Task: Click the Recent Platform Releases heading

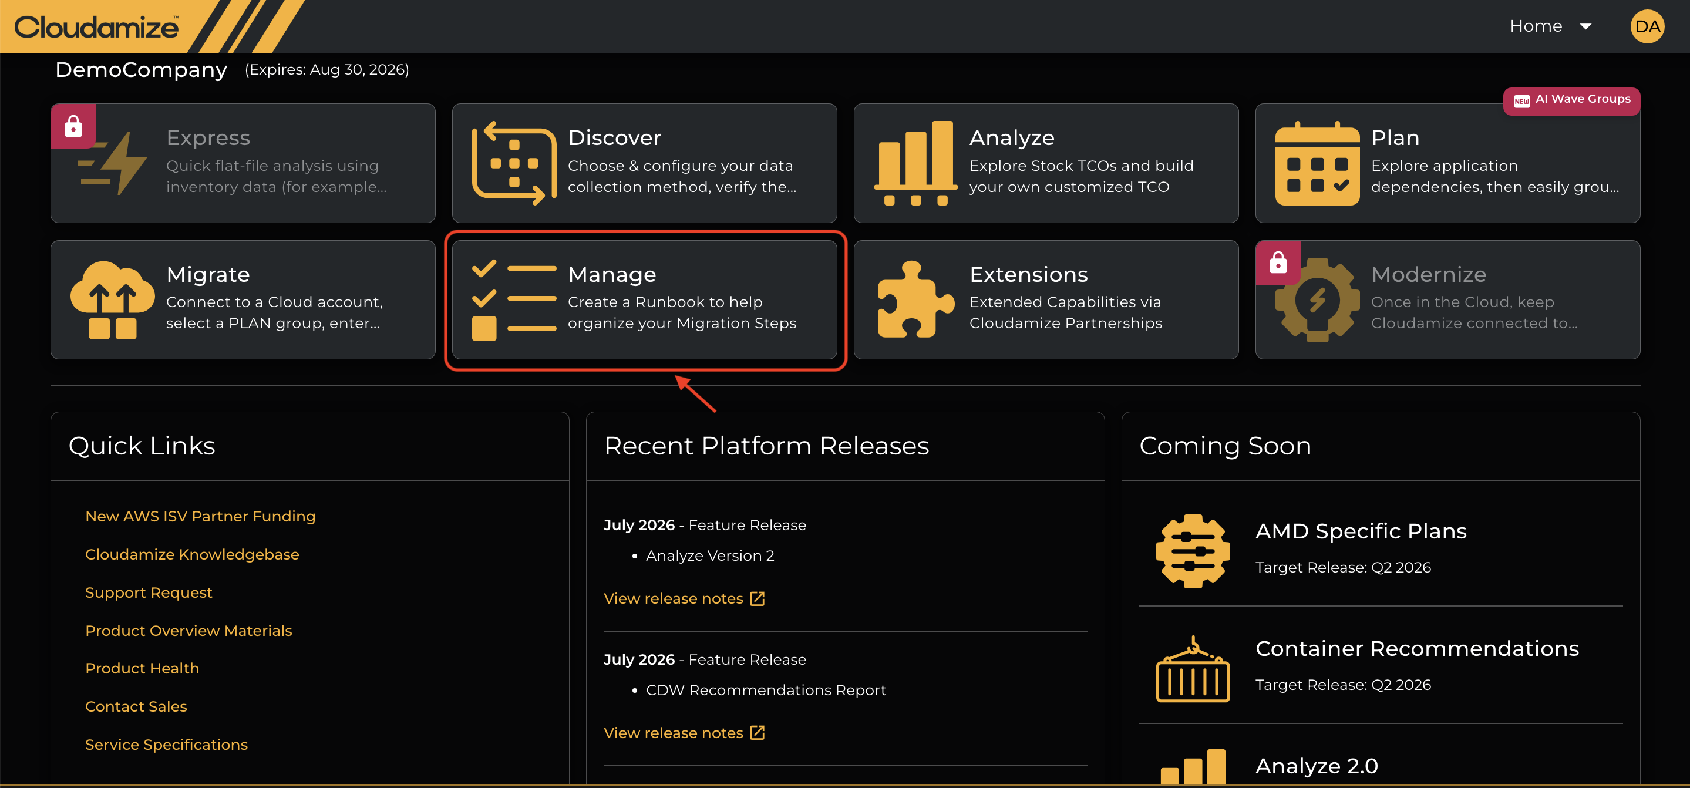Action: click(x=766, y=446)
